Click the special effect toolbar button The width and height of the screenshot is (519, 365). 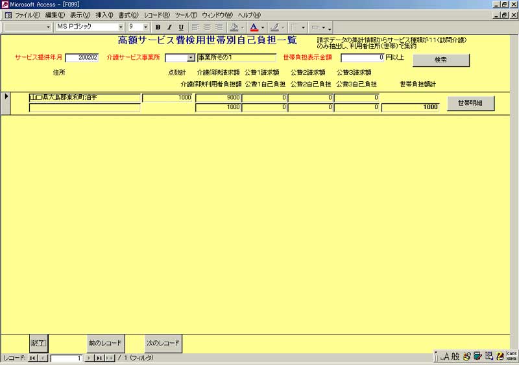pyautogui.click(x=315, y=27)
